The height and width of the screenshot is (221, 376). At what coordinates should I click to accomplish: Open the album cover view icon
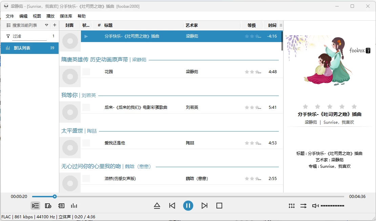pyautogui.click(x=48, y=205)
